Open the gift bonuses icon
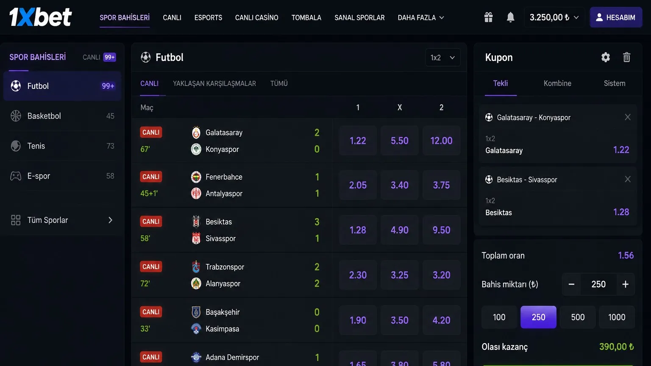 [x=489, y=17]
